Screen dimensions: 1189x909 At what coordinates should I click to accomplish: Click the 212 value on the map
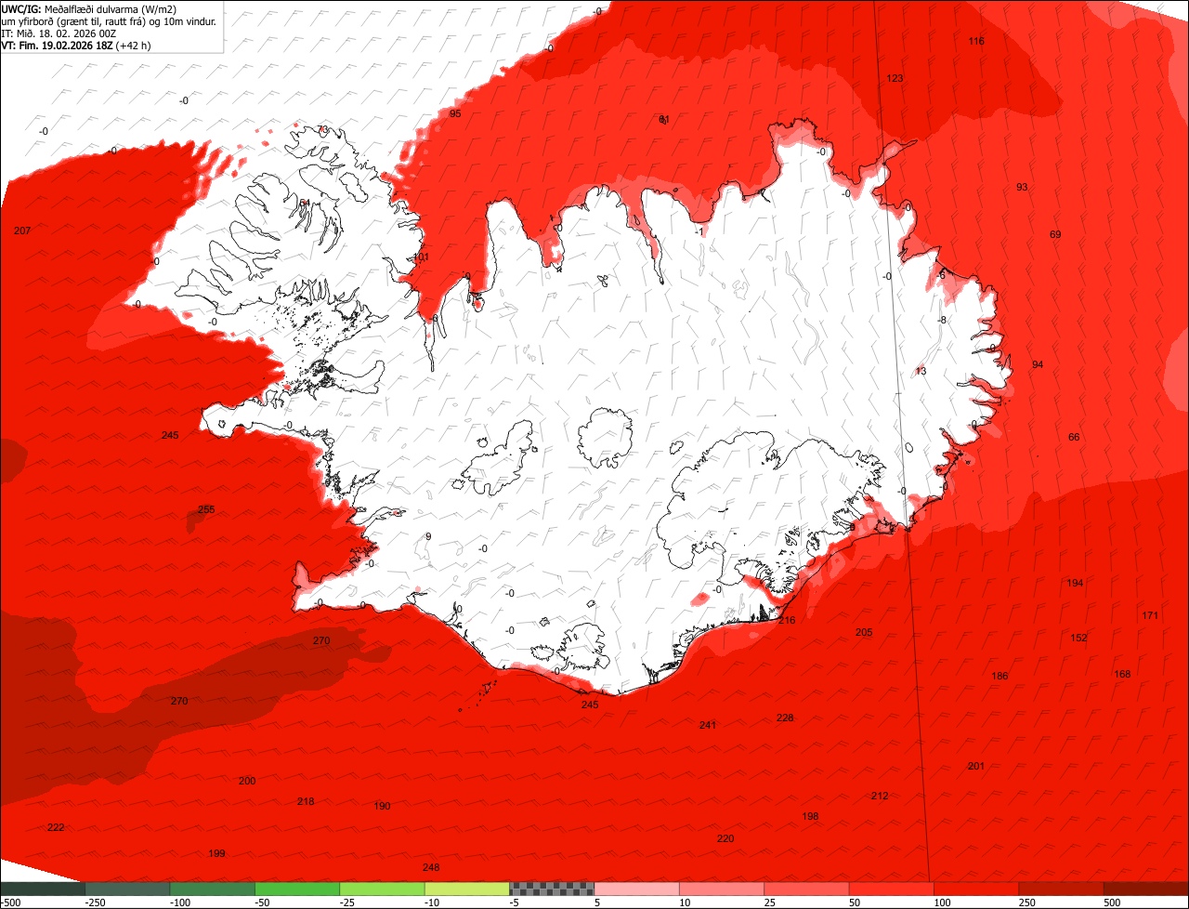coord(880,796)
